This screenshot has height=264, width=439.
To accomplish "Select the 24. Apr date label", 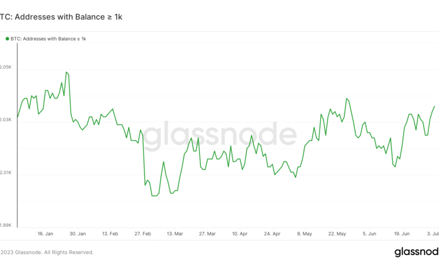I will pos(272,233).
